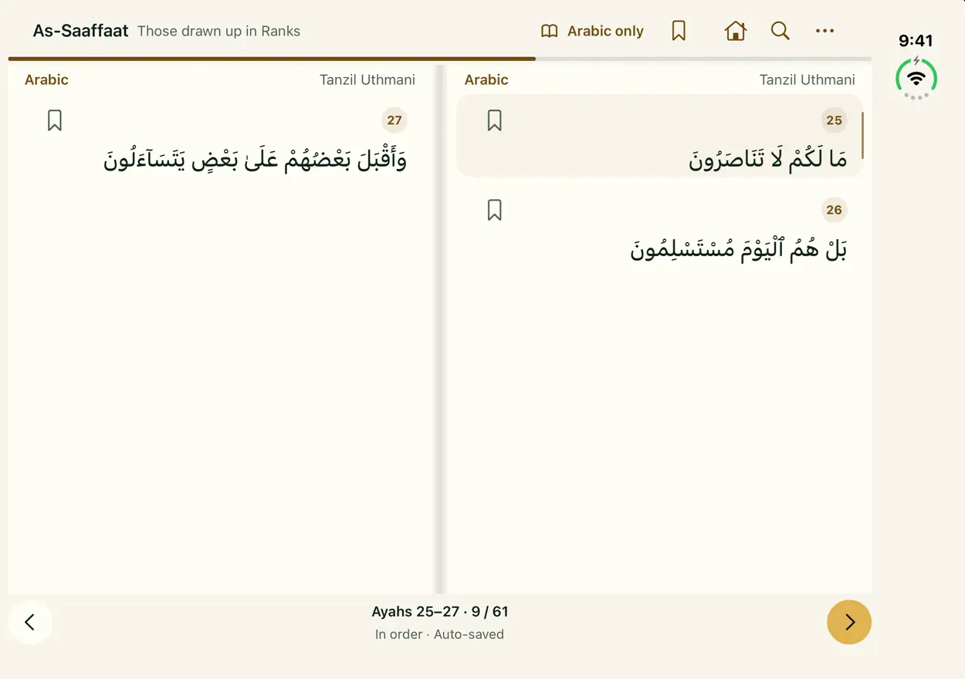Click Tanzil Uthmani on right page
This screenshot has height=679, width=965.
[x=808, y=79]
